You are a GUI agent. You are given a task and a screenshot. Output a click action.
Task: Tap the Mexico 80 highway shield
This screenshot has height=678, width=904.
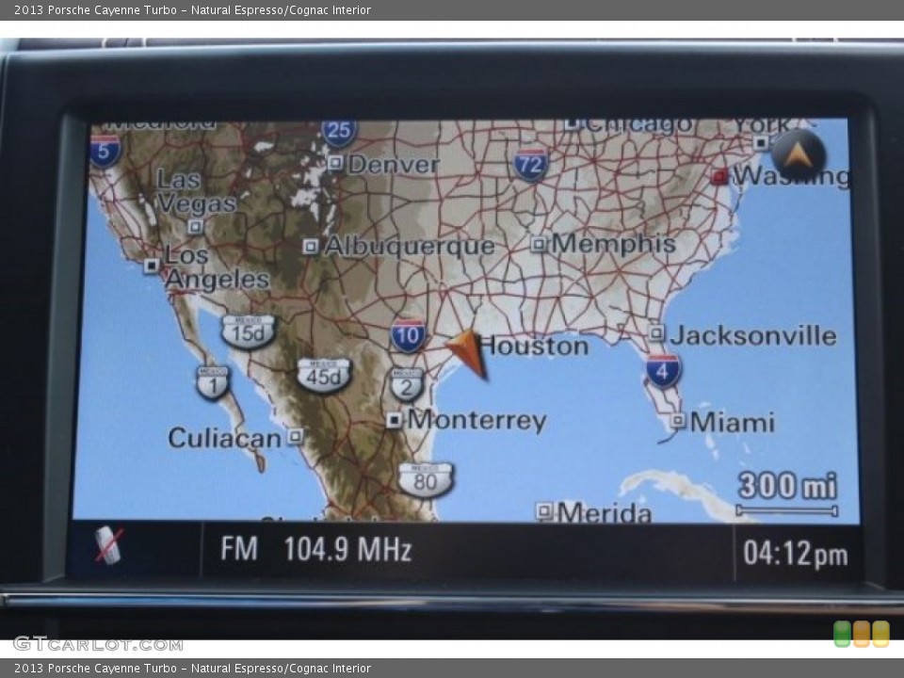pos(426,479)
